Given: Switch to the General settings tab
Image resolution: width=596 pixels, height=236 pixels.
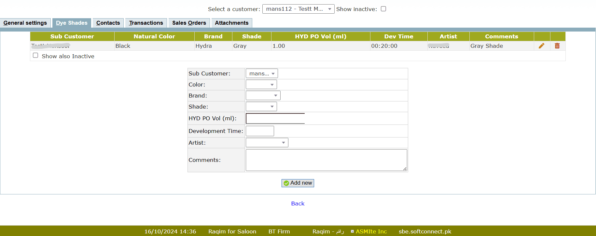Looking at the screenshot, I should [x=25, y=23].
